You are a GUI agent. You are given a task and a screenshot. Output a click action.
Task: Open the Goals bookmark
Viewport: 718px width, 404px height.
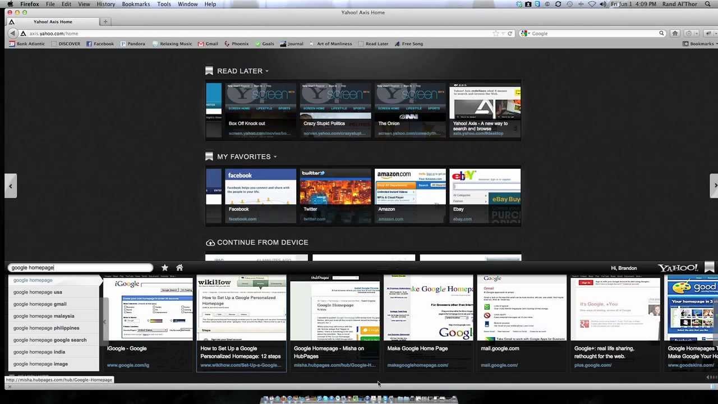point(265,44)
